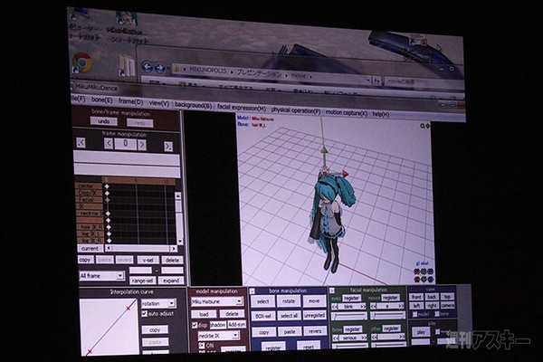The image size is (543, 362).
Task: Collapse the bone manipulation panel
Action: (x=252, y=291)
